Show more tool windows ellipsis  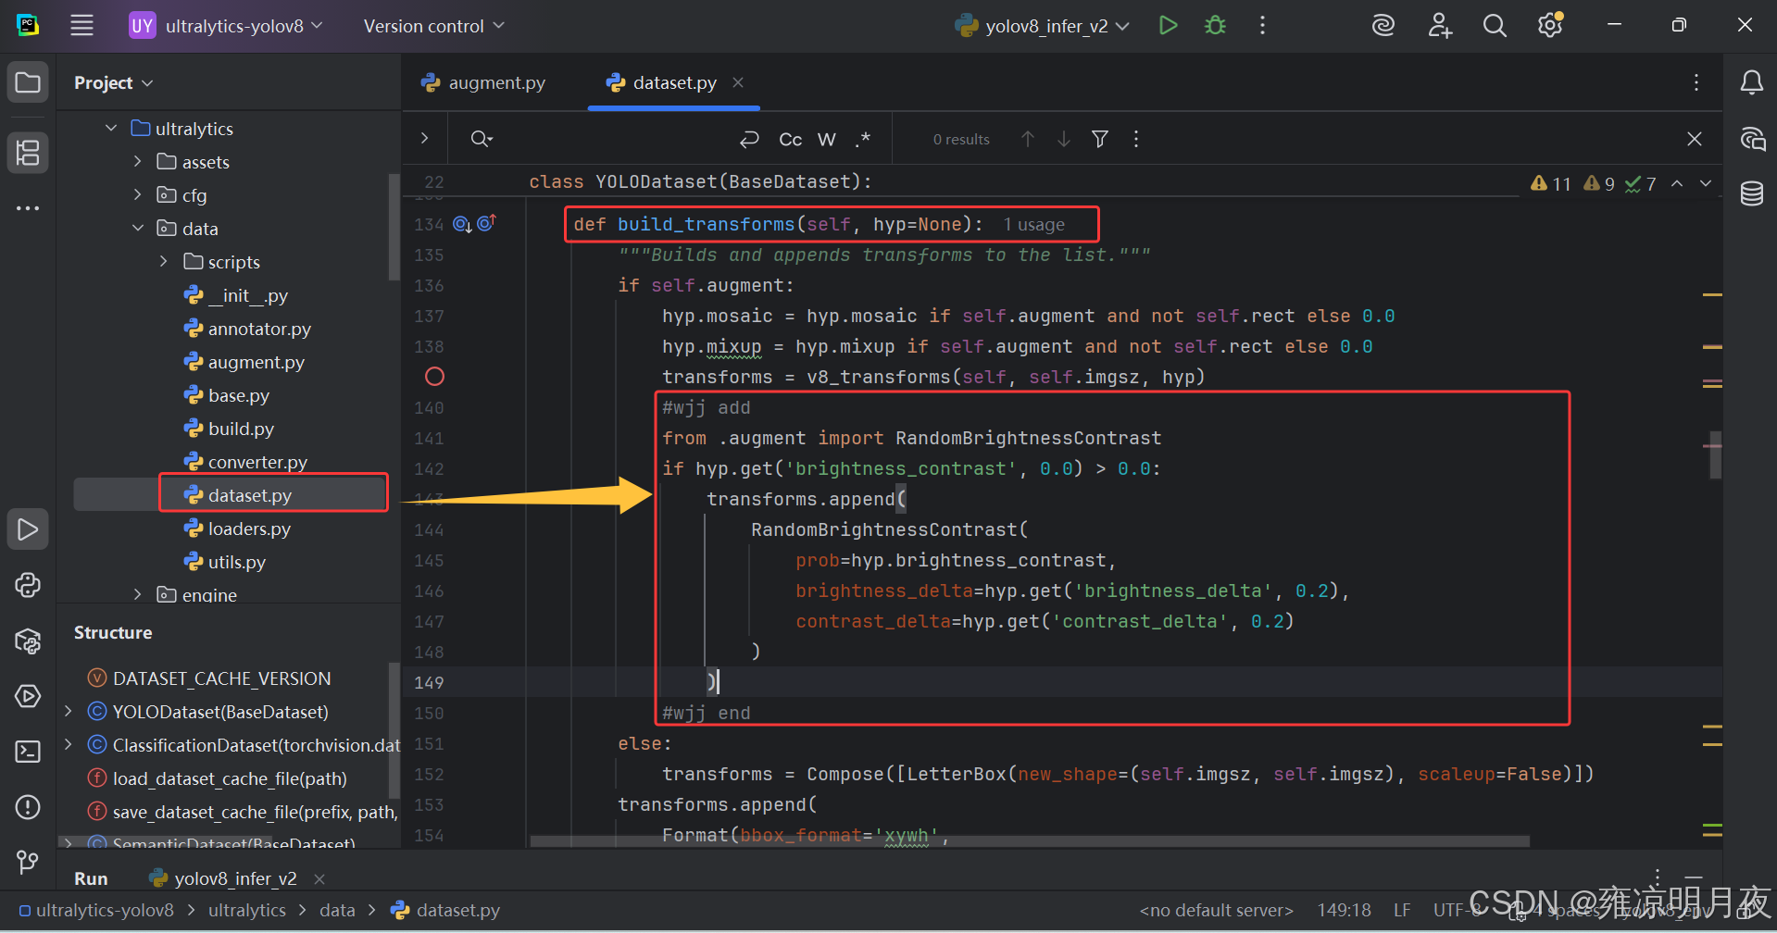(28, 208)
